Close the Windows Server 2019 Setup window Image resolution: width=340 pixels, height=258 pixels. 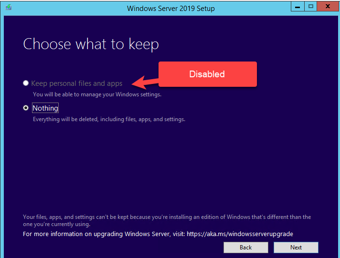coord(328,7)
